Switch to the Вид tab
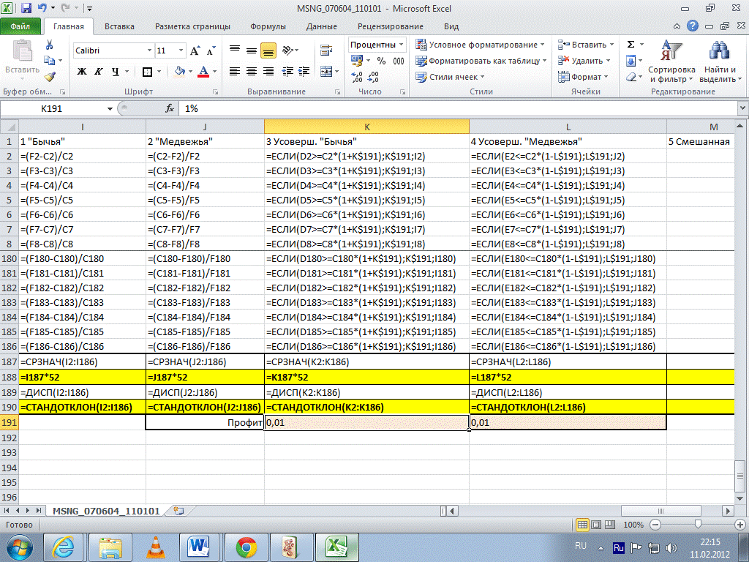The image size is (749, 562). [x=451, y=27]
